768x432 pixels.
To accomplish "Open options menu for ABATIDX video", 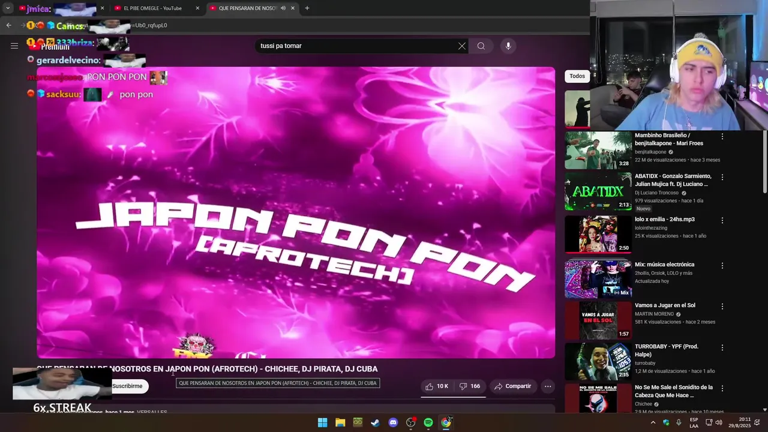I will pyautogui.click(x=722, y=178).
